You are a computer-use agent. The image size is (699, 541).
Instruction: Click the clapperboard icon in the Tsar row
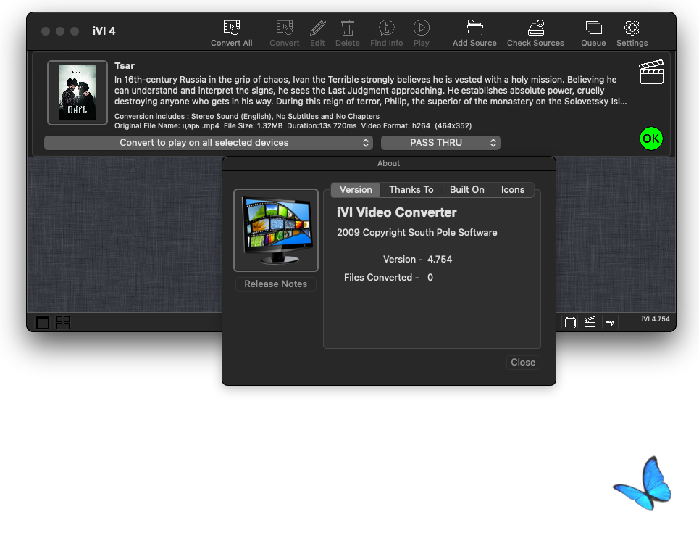click(651, 72)
